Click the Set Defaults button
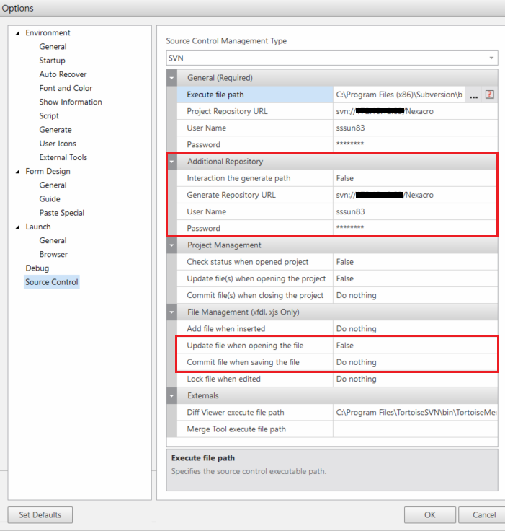 click(40, 515)
